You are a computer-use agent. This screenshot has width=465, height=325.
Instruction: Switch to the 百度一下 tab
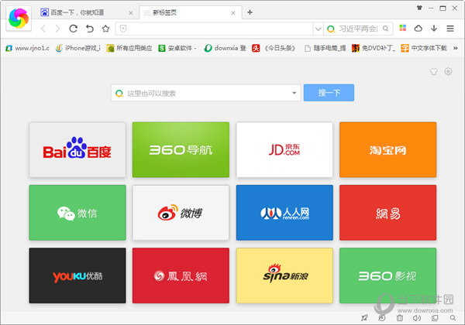point(87,12)
